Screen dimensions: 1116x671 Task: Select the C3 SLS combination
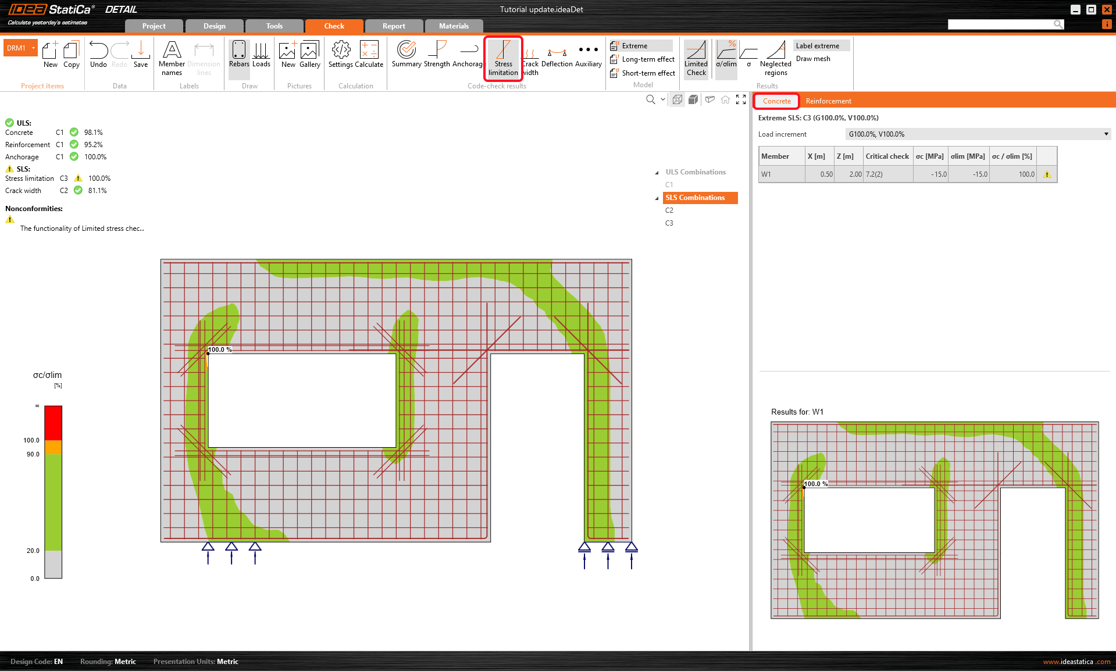point(669,223)
